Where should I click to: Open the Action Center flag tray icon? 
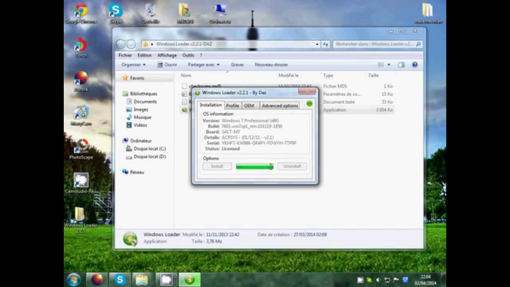click(396, 280)
